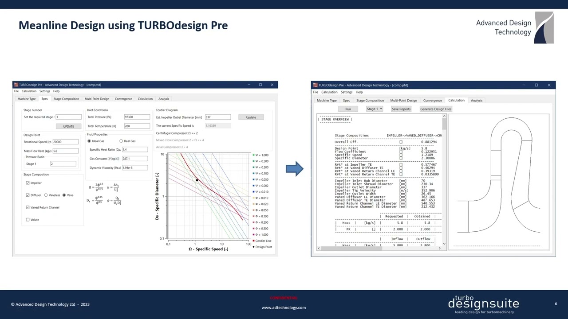Uncheck the Vaned Return Channel checkbox

28,207
